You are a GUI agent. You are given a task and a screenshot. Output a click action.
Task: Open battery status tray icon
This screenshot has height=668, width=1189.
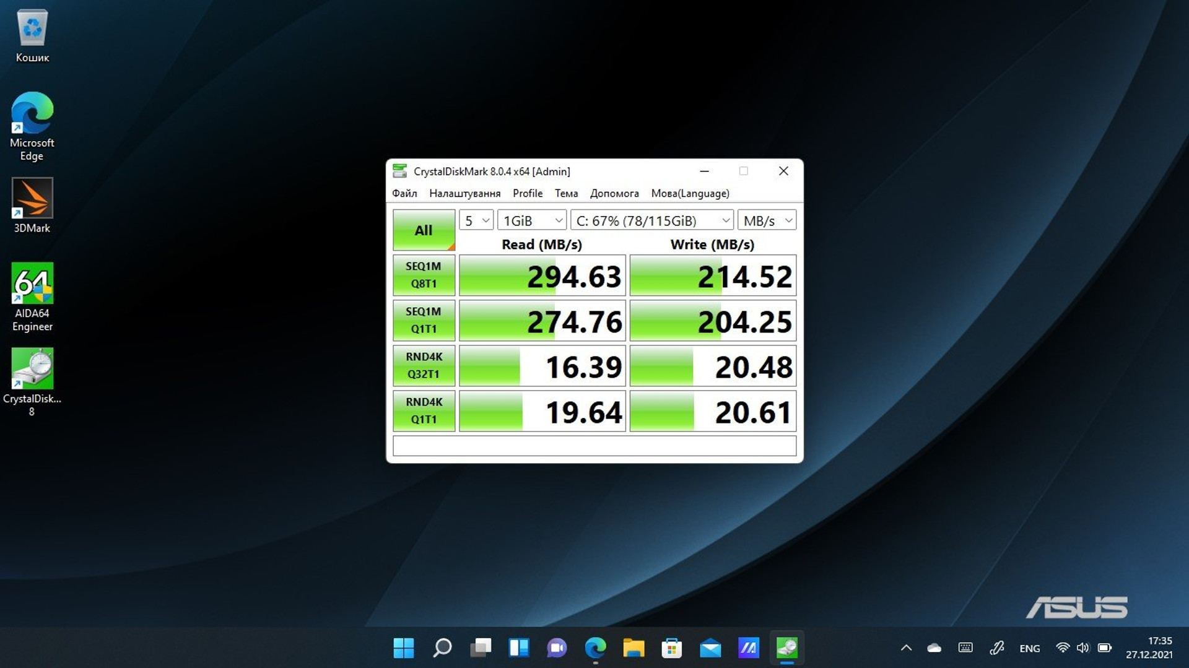(1105, 648)
